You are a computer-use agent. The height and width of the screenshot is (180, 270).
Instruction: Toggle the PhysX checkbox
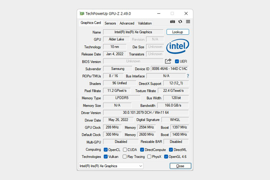point(149,157)
